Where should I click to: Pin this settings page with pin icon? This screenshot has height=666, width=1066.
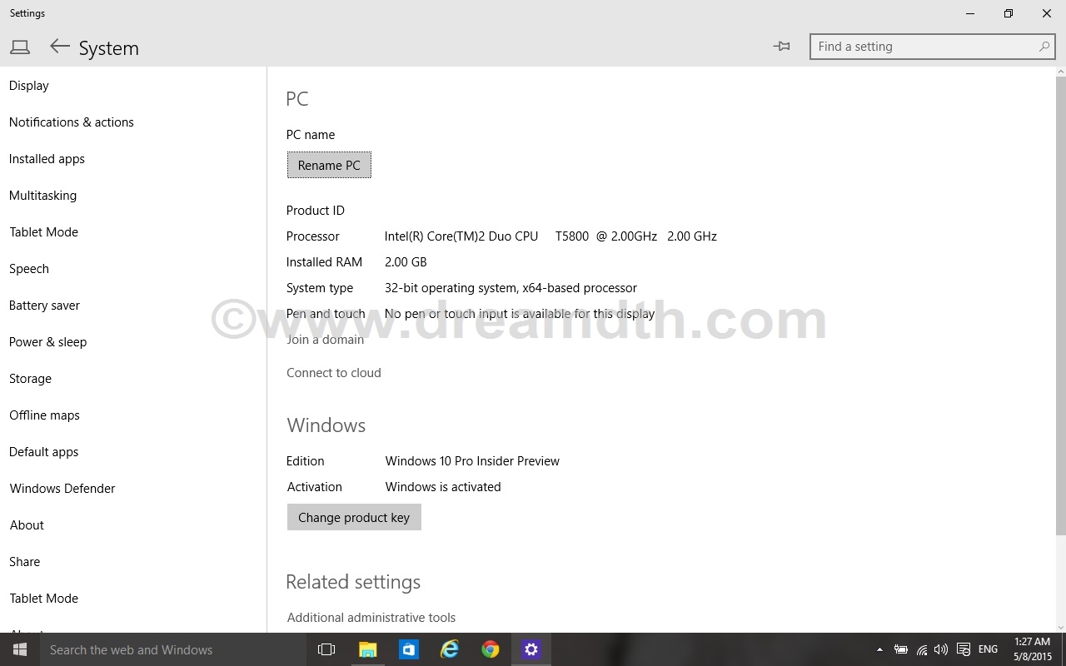(781, 47)
